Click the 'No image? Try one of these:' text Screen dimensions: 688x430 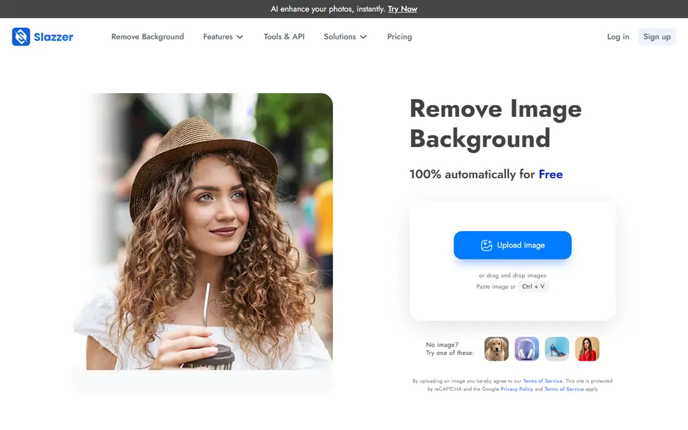click(x=450, y=349)
